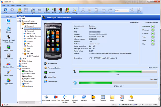The width and height of the screenshot is (161, 107).
Task: Click the Samsung phone image thumbnail
Action: coord(53,41)
